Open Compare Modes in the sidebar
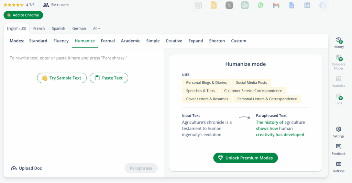This screenshot has height=183, width=352. click(x=339, y=62)
